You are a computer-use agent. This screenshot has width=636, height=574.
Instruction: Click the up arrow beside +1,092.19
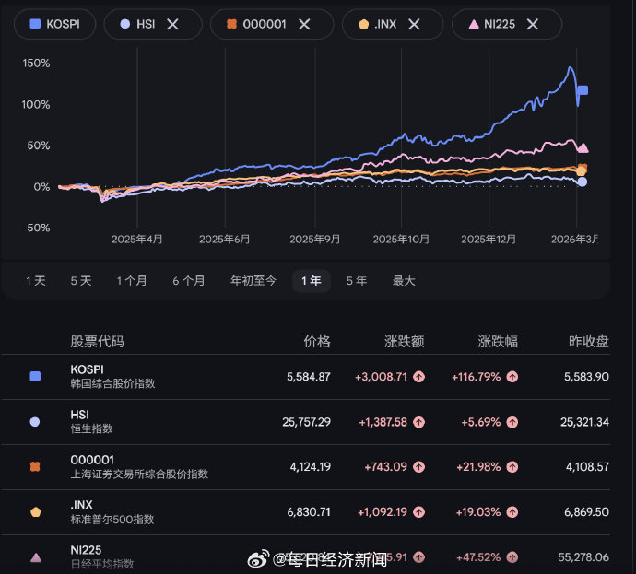(419, 512)
